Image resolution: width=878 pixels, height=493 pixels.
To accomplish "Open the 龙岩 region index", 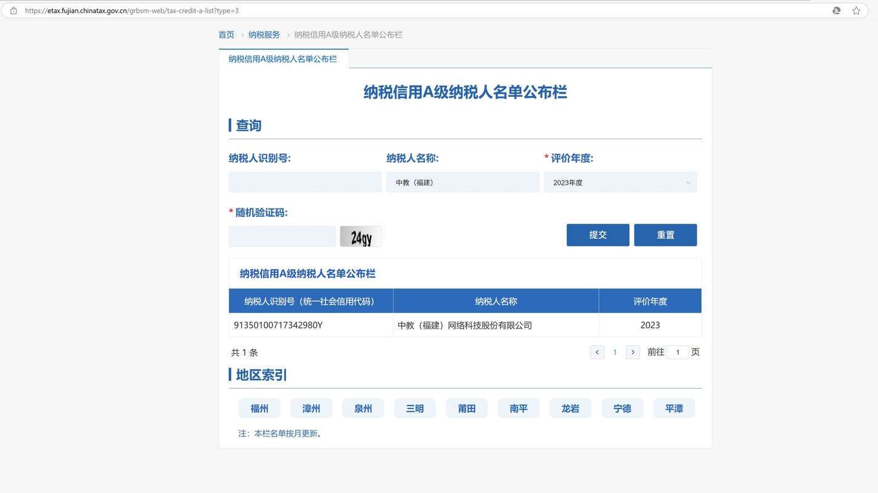I will pos(570,409).
